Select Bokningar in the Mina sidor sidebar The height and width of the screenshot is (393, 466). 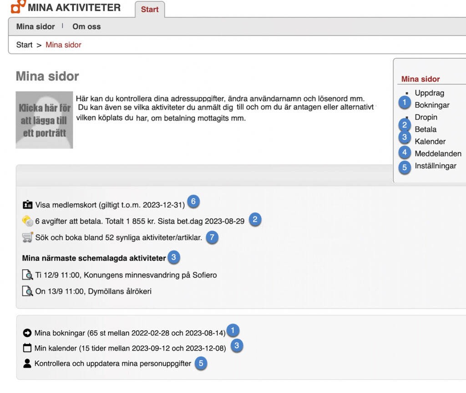point(432,105)
